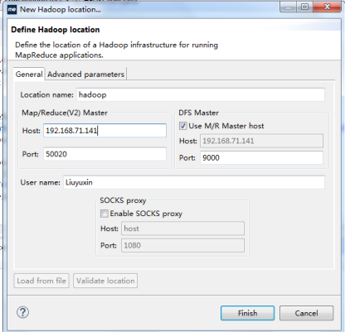Cancel the New Hadoop location dialog
The width and height of the screenshot is (345, 332).
click(306, 313)
